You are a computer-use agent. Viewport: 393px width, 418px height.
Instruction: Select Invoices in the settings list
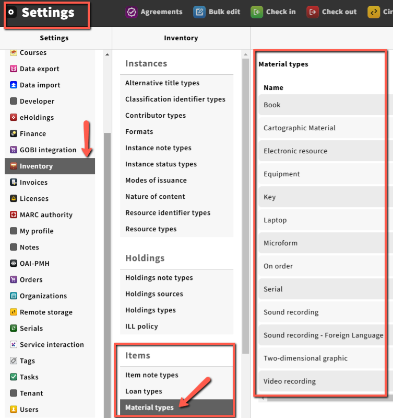coord(33,183)
